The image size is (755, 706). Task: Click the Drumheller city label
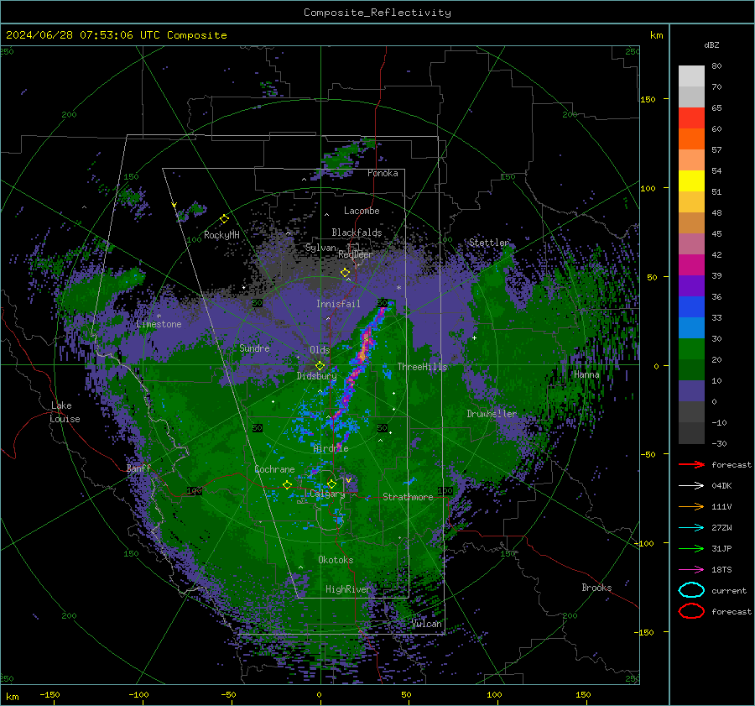[x=492, y=414]
